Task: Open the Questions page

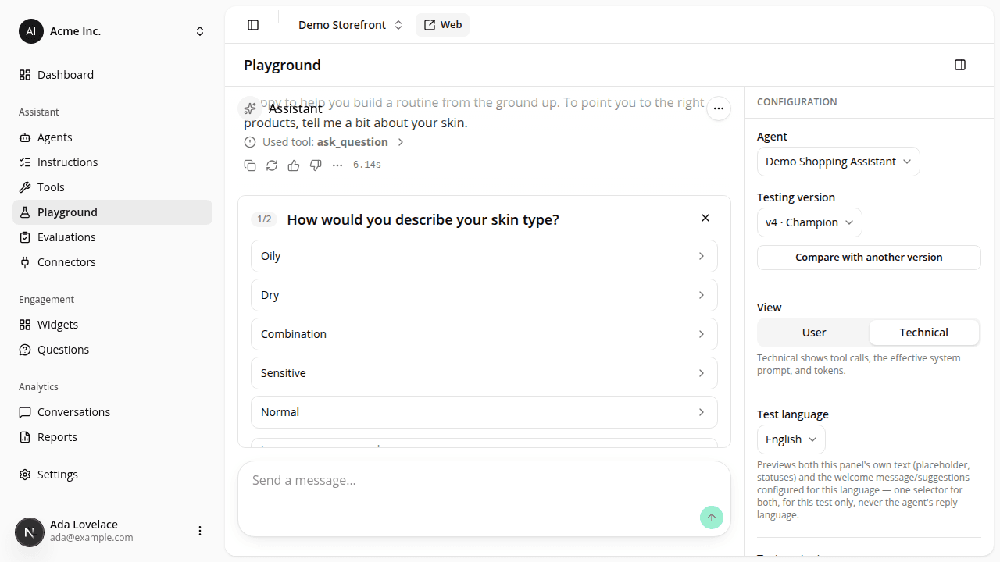Action: pos(112,350)
